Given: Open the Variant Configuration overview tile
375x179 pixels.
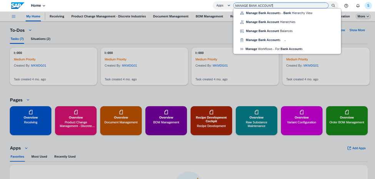Looking at the screenshot, I should click(302, 120).
